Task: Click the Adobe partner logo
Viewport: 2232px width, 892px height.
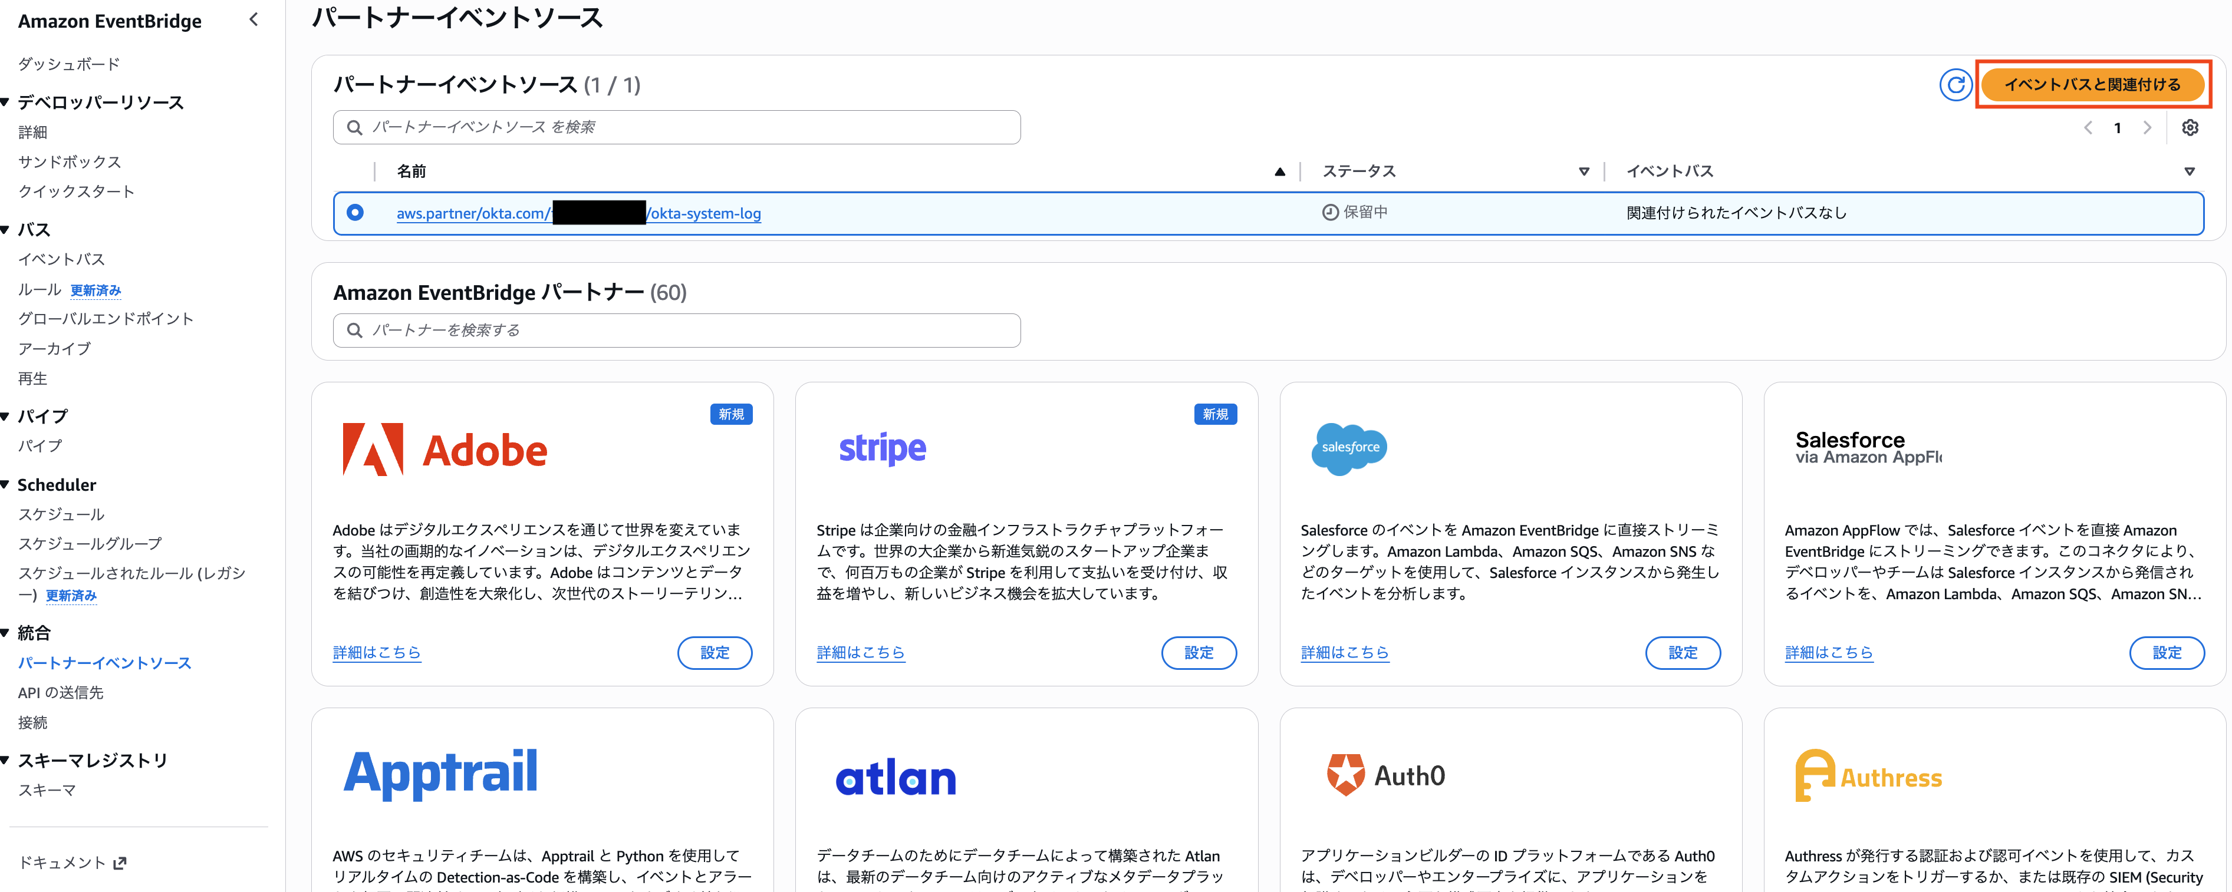Action: click(445, 450)
